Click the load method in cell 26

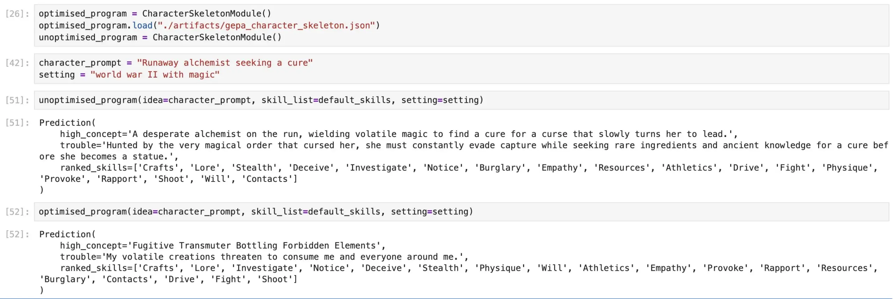pos(142,26)
